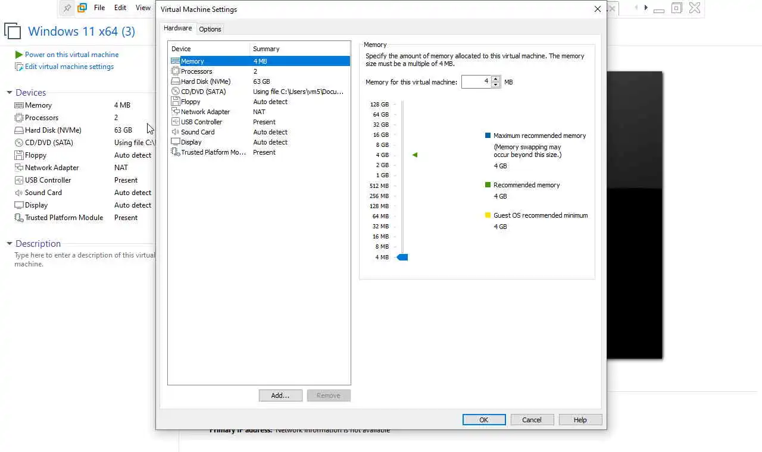Click the green play icon for Power on
Image resolution: width=762 pixels, height=452 pixels.
coord(19,55)
